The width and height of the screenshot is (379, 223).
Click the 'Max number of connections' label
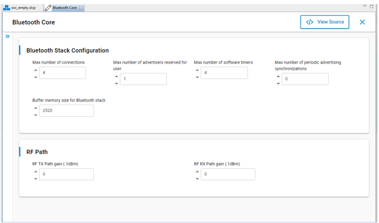(x=58, y=62)
